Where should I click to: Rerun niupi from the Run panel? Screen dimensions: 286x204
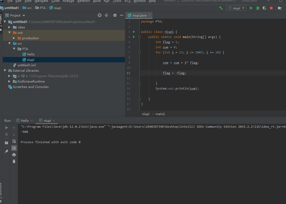(6, 128)
